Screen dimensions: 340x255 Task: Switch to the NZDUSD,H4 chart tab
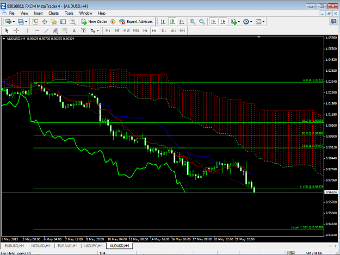point(41,246)
